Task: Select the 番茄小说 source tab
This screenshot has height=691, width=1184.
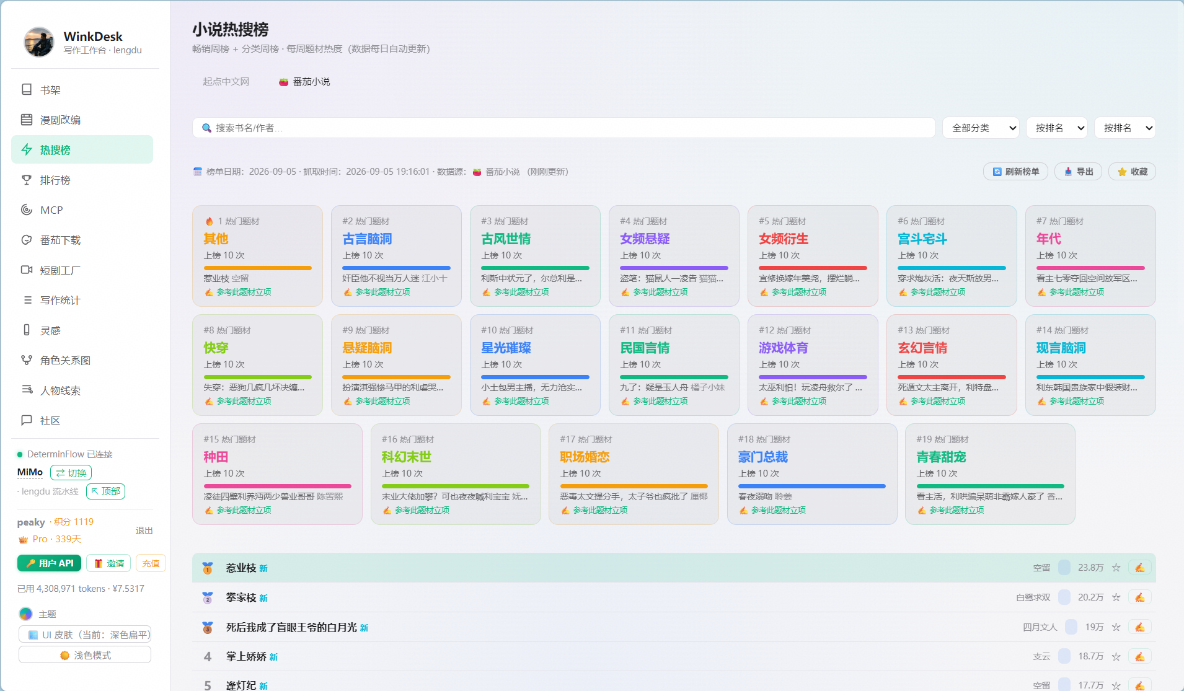Action: click(304, 82)
